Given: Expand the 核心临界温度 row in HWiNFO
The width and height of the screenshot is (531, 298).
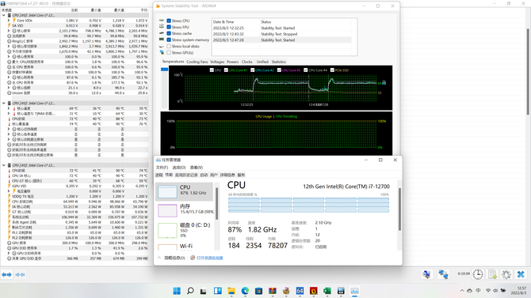Looking at the screenshot, I should (9, 134).
